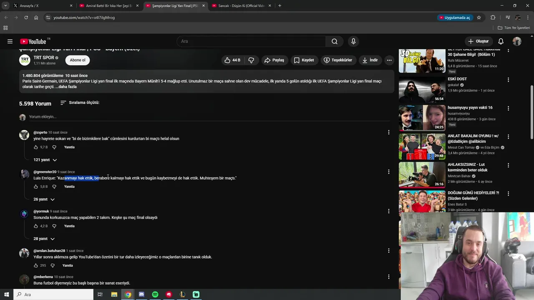534x300 pixels.
Task: Open Chrome tab search dropdown arrow
Action: (x=5, y=6)
